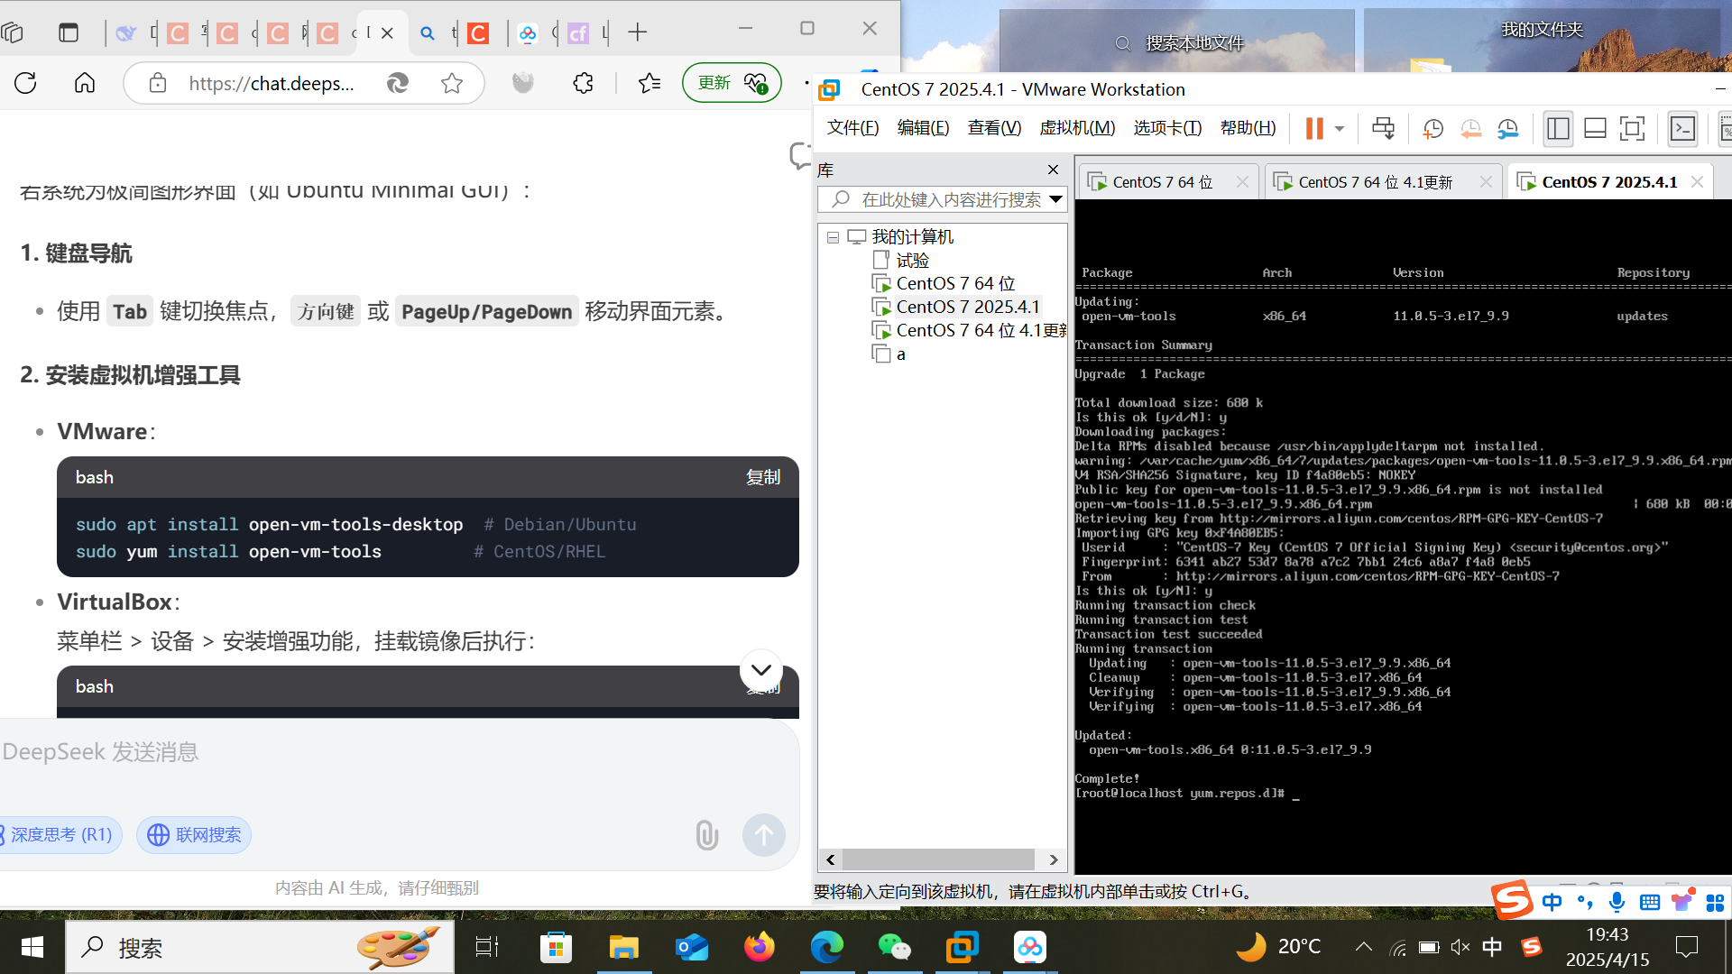
Task: Collapse the 我的计算机 tree node
Action: pyautogui.click(x=833, y=237)
